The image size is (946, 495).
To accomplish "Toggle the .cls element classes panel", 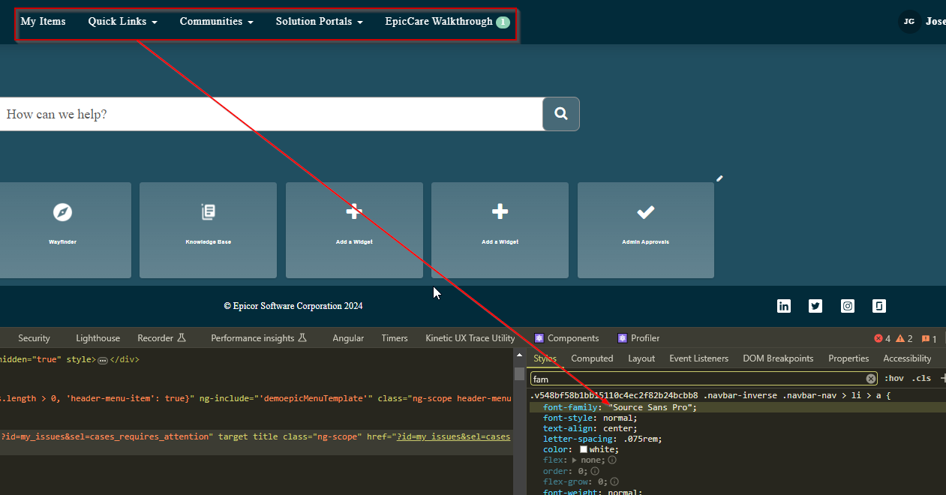I will pos(921,379).
